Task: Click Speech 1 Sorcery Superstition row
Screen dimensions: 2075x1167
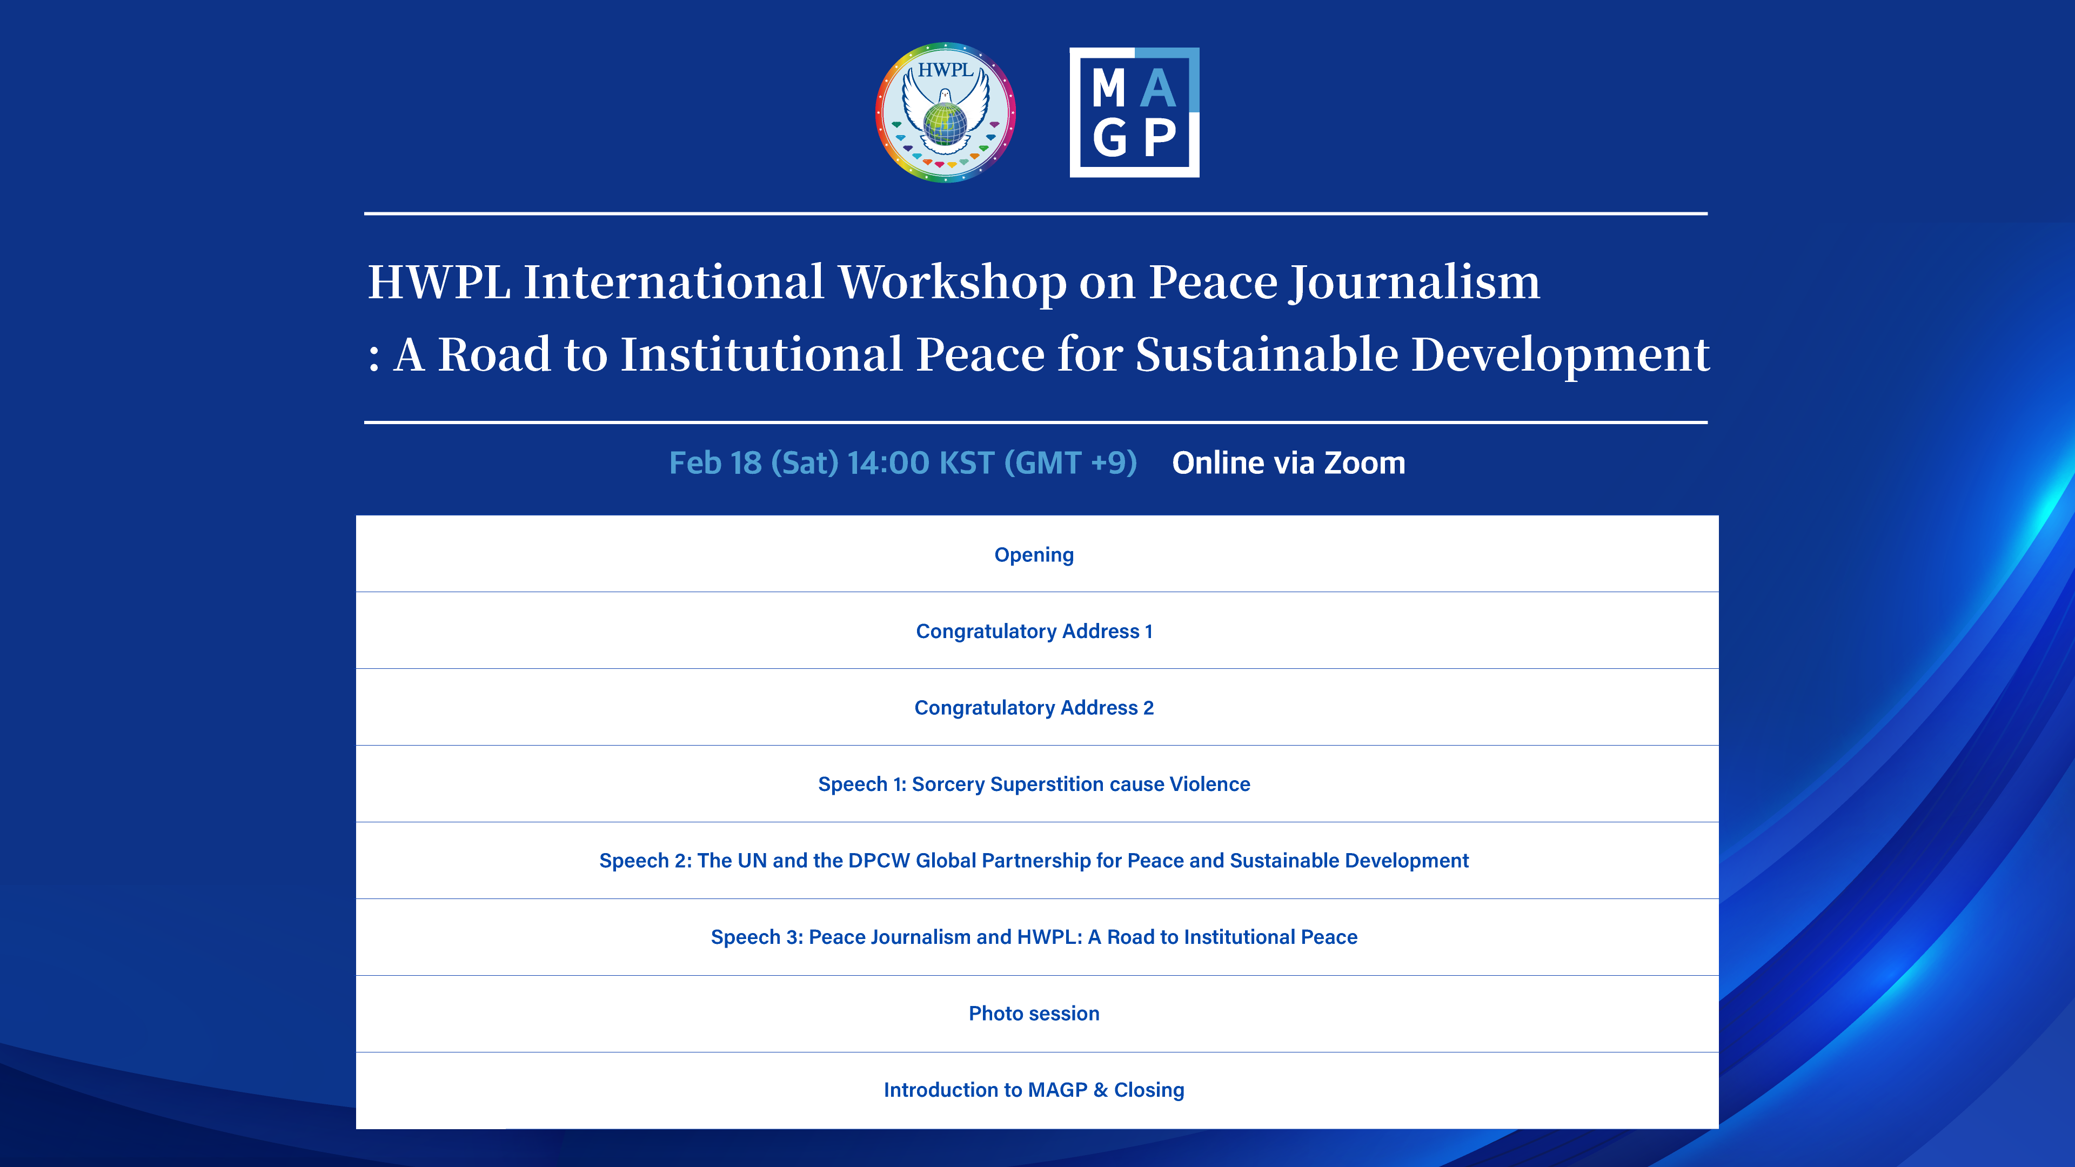Action: (1034, 784)
